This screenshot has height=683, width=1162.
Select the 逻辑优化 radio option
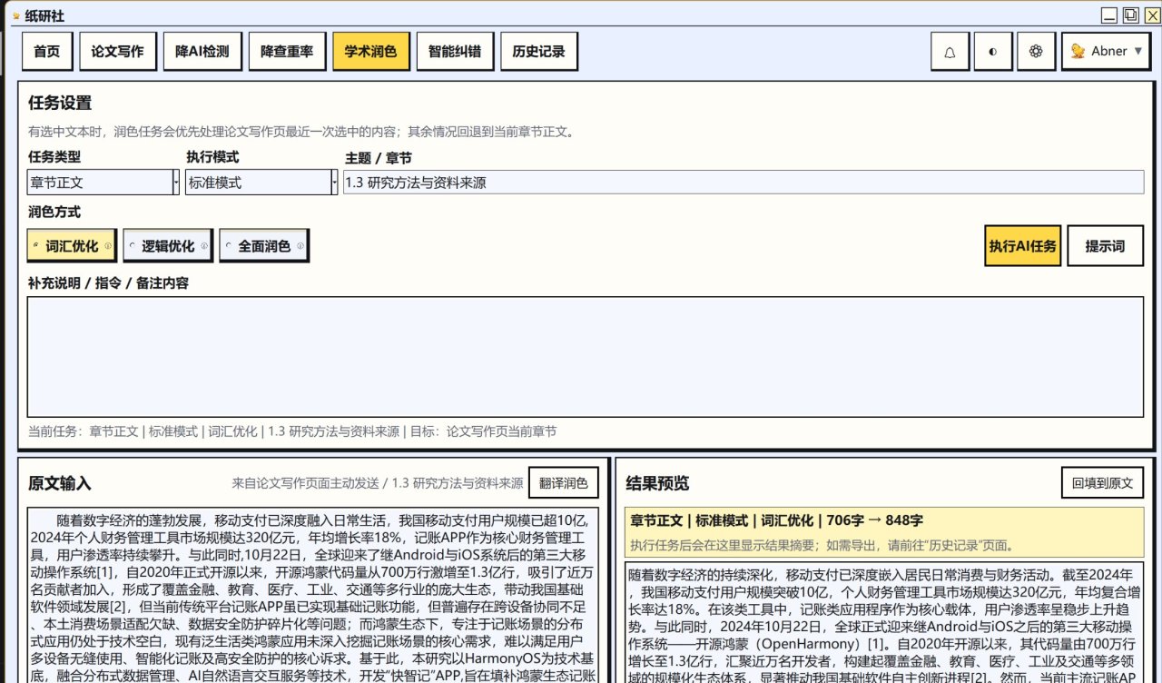point(132,246)
